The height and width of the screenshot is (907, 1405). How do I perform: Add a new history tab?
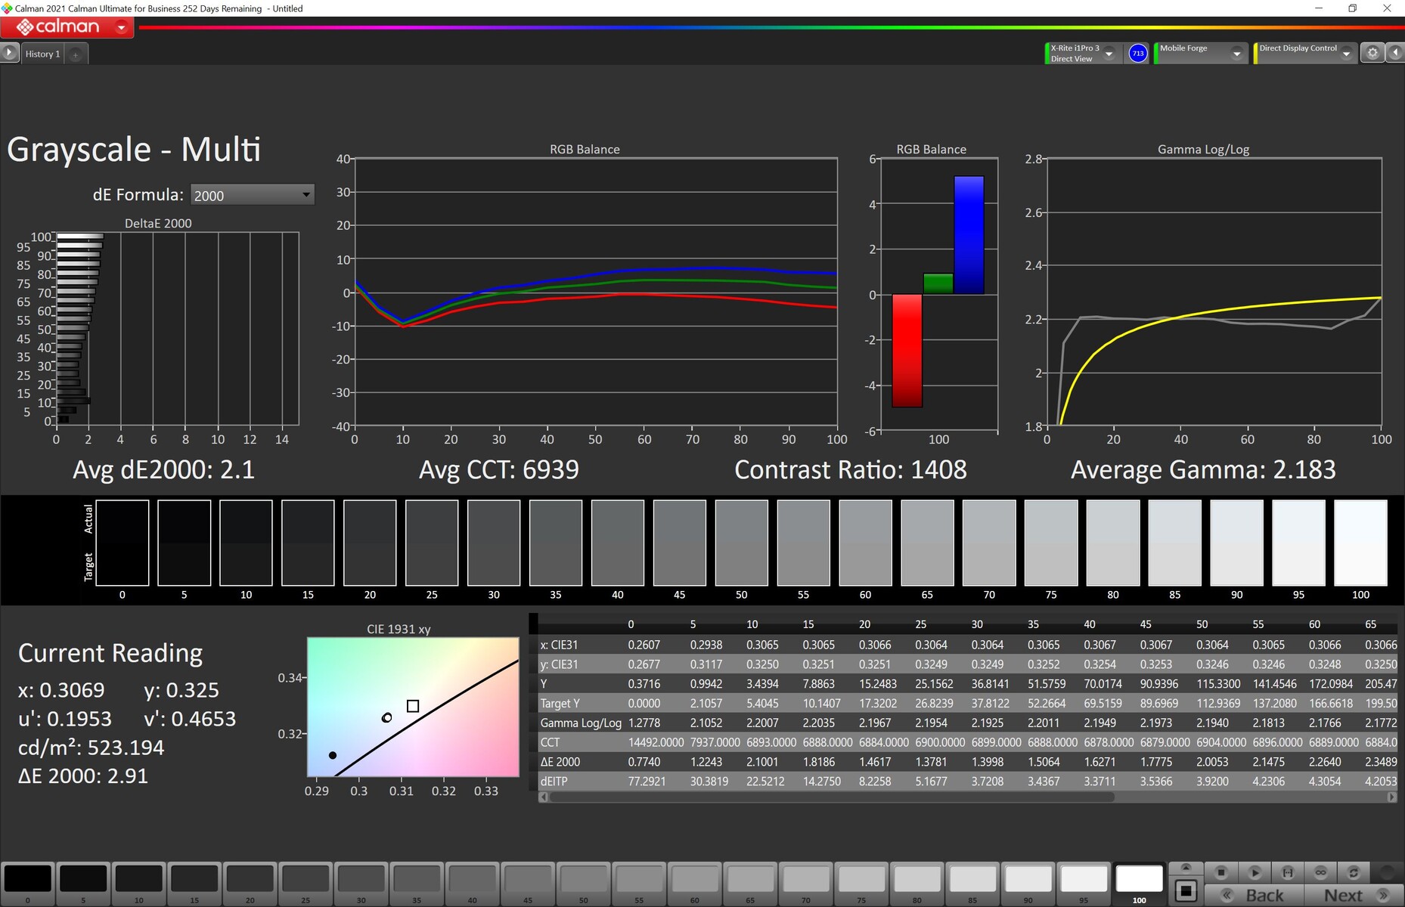(76, 54)
